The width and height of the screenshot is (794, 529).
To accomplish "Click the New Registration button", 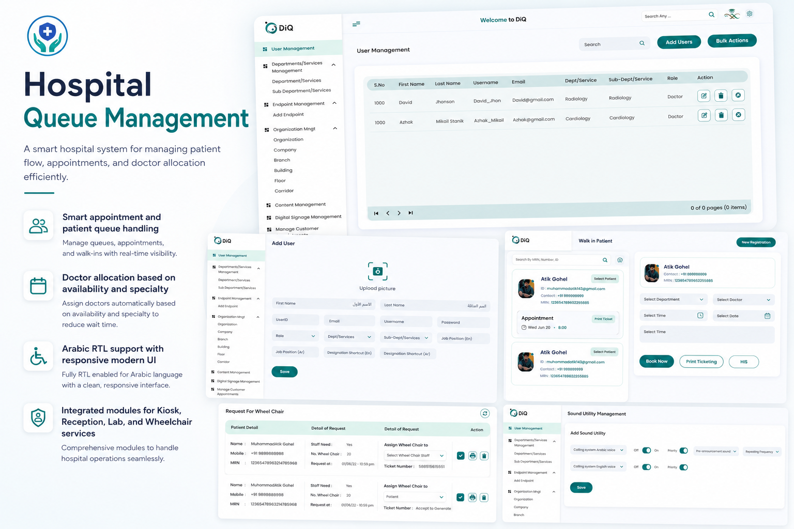I will tap(756, 242).
